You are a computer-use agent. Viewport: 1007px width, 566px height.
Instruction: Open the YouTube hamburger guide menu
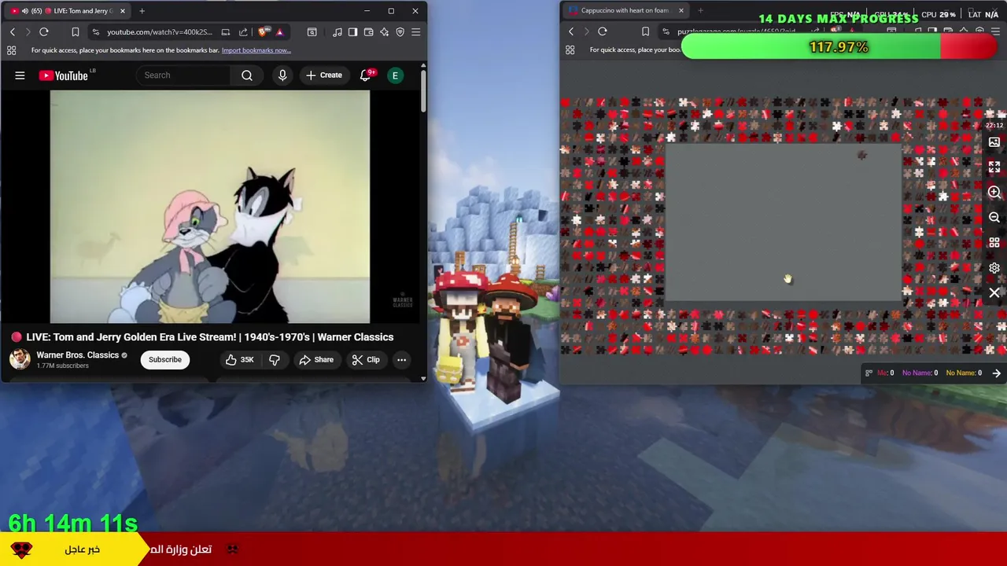(x=20, y=75)
